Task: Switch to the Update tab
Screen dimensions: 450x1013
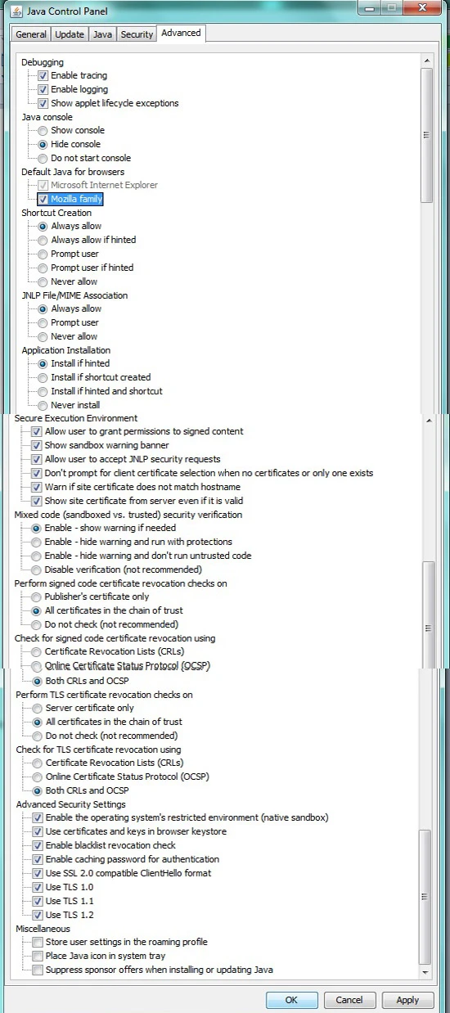Action: click(x=70, y=34)
